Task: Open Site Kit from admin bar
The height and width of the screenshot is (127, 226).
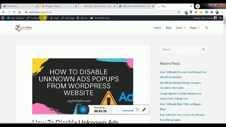Action: 82,18
